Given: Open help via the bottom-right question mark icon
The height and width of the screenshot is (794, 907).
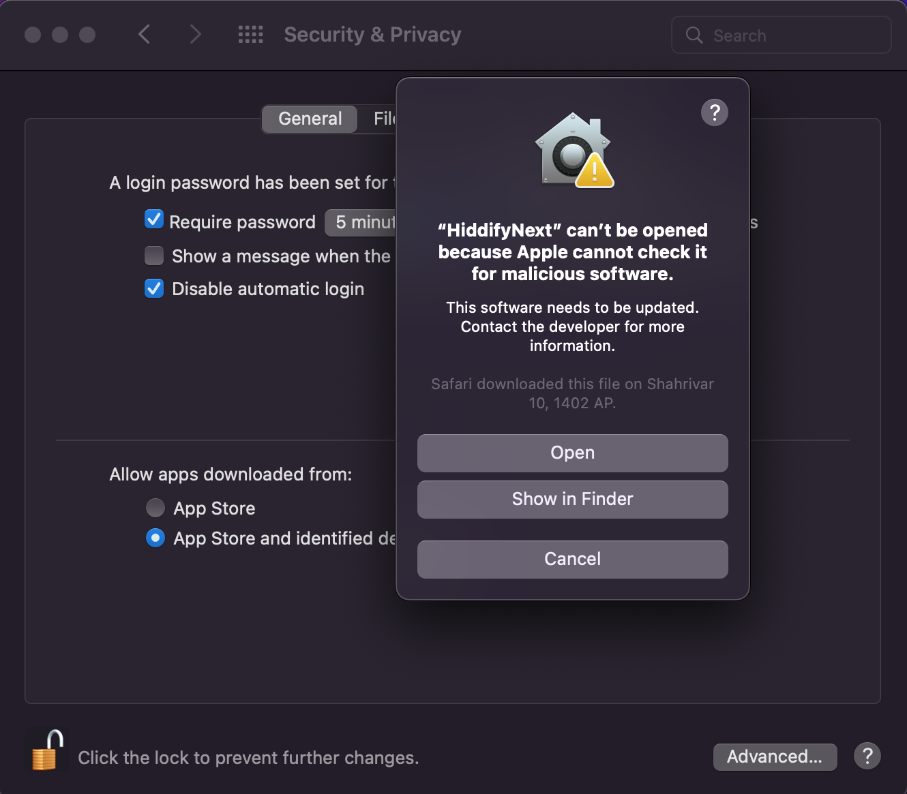Looking at the screenshot, I should [867, 756].
